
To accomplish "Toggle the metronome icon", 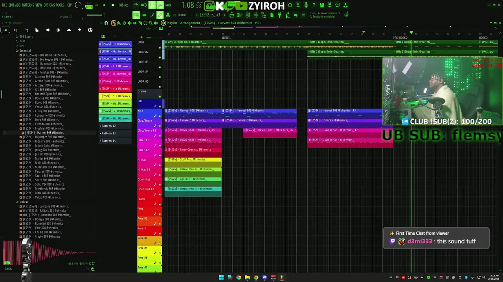I will [x=136, y=5].
